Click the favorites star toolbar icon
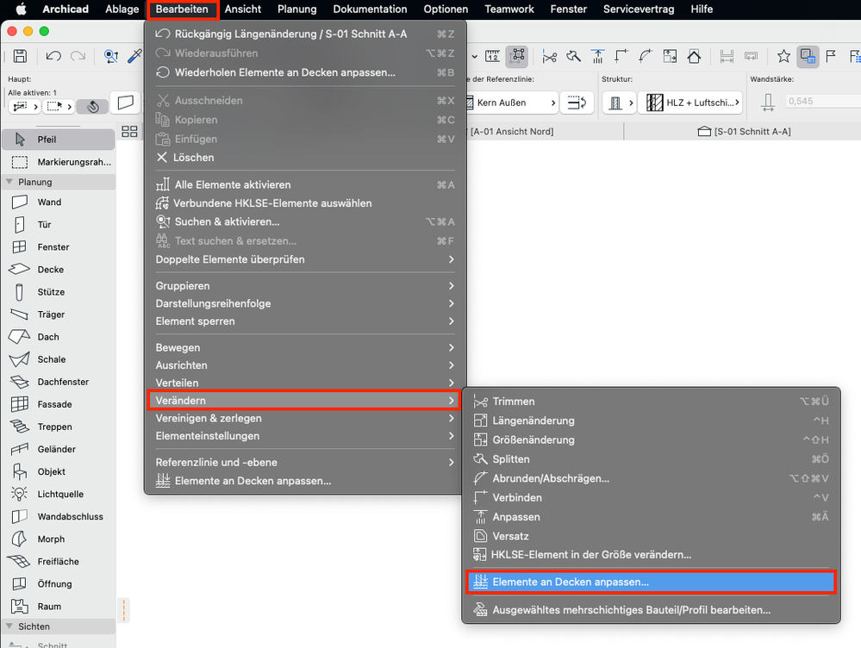This screenshot has width=861, height=648. point(783,56)
